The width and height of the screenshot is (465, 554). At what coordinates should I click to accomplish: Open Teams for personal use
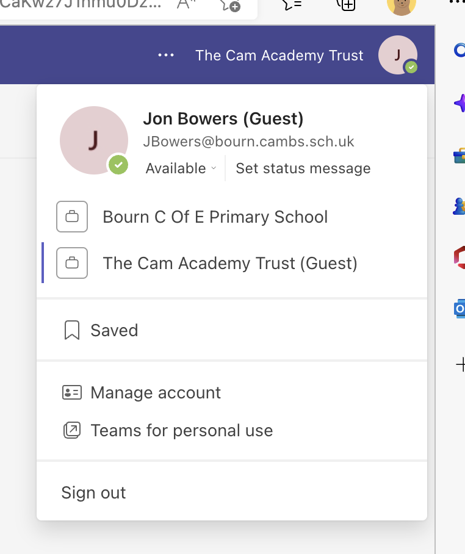232,430
